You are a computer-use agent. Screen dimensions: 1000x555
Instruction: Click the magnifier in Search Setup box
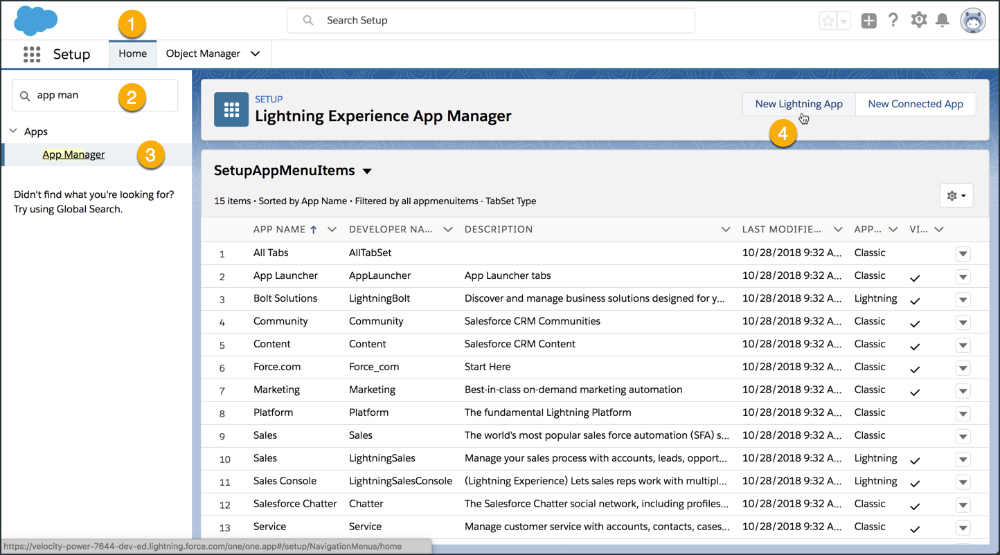(x=308, y=20)
